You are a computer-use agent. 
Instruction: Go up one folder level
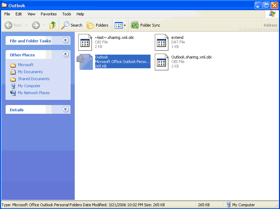point(53,25)
